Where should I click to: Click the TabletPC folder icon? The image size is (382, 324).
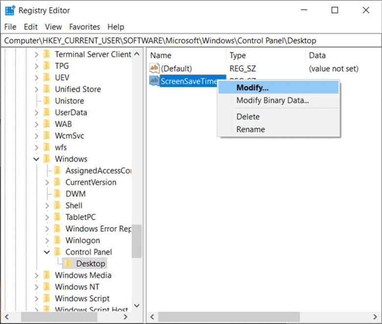click(57, 217)
